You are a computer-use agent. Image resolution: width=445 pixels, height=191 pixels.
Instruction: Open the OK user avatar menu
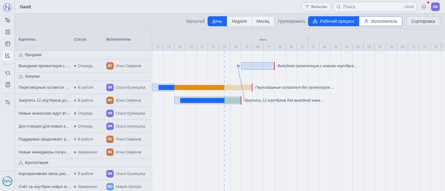(x=435, y=7)
